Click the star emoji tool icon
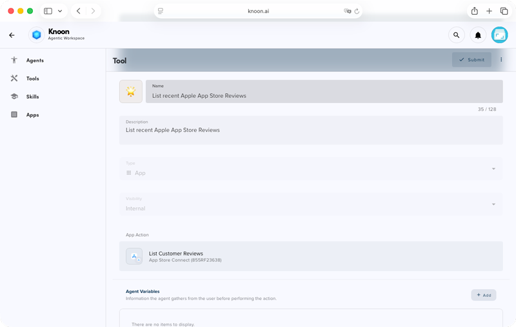Image resolution: width=516 pixels, height=327 pixels. [131, 91]
